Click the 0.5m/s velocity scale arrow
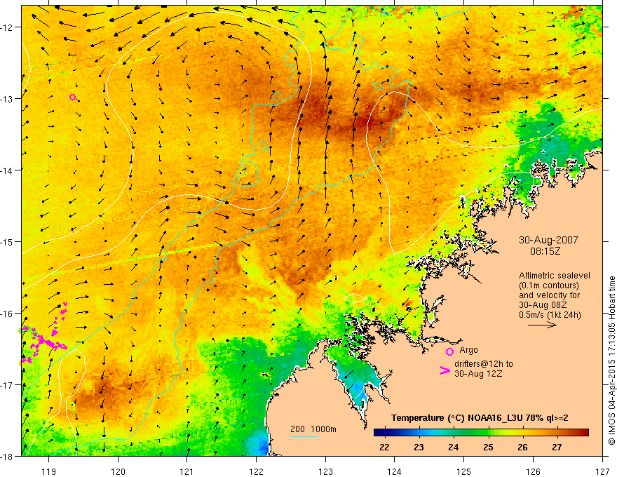 click(x=542, y=325)
